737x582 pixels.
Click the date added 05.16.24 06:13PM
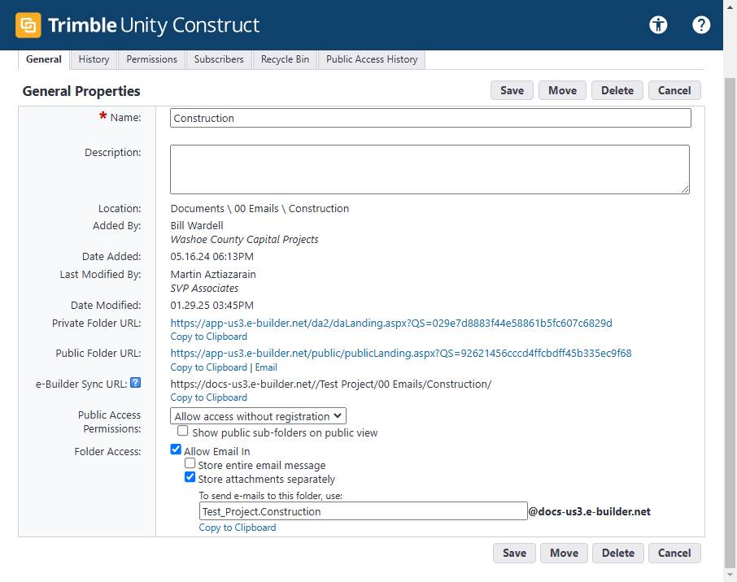[x=212, y=257]
